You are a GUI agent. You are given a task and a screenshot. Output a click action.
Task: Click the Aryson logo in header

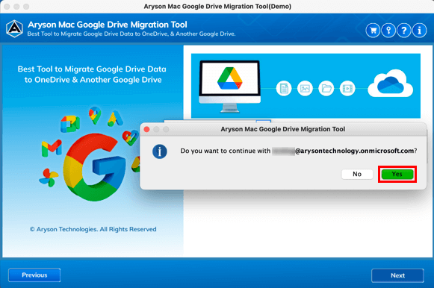[x=14, y=29]
